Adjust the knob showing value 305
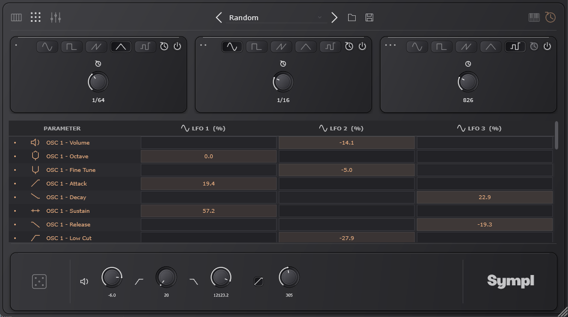Viewport: 568px width, 317px height. (289, 278)
